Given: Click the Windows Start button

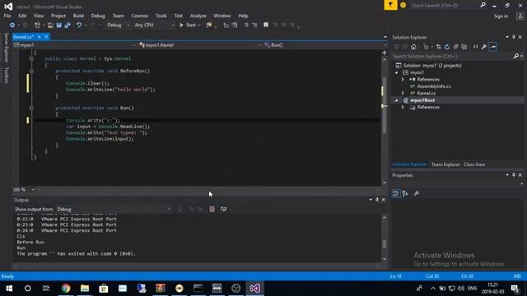Looking at the screenshot, I should 9,289.
